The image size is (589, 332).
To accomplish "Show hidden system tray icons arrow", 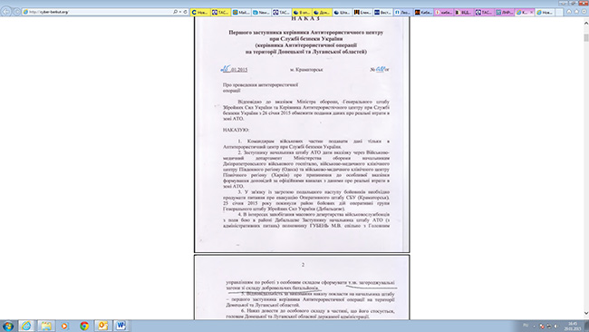I will [534, 326].
